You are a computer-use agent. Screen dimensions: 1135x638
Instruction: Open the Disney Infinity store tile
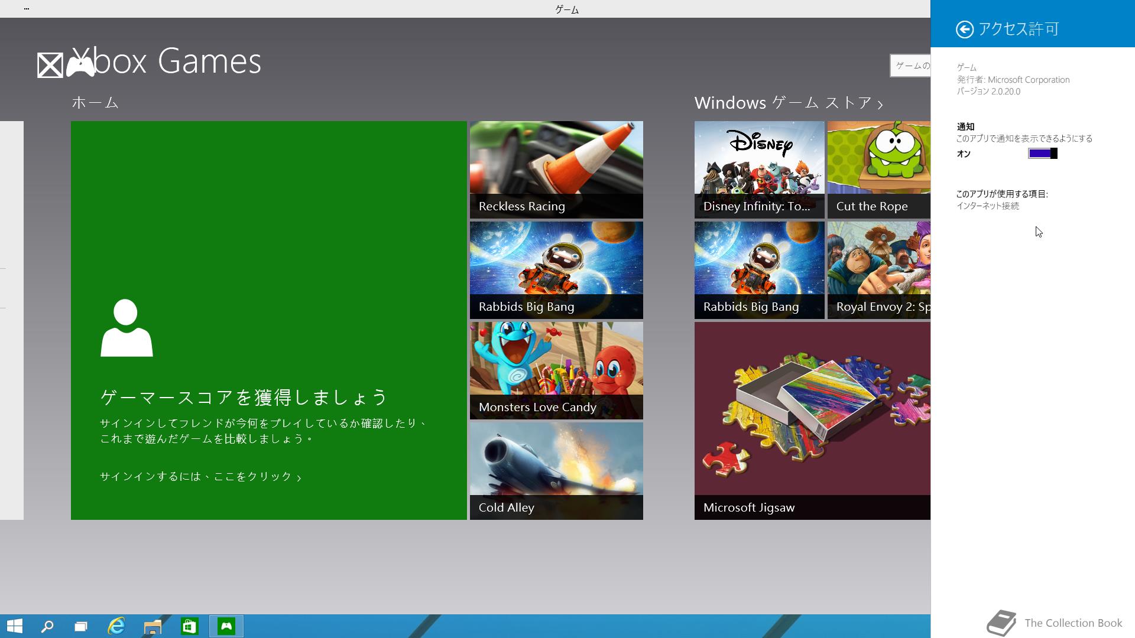[x=759, y=170]
